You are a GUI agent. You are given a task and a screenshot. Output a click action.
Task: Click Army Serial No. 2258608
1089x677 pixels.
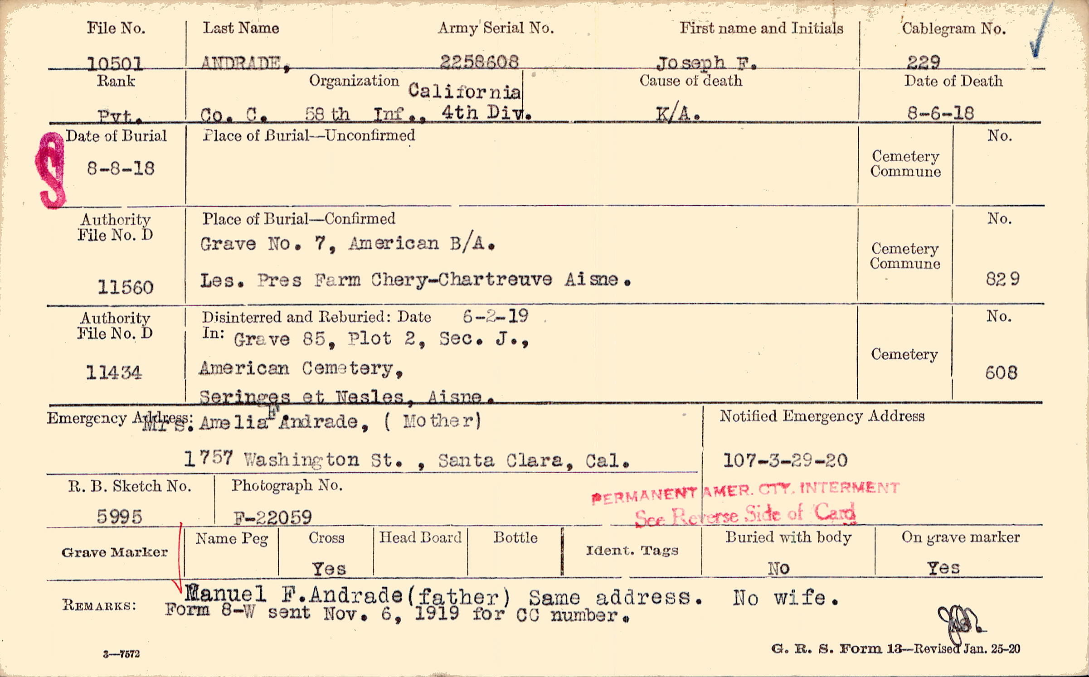pyautogui.click(x=479, y=62)
